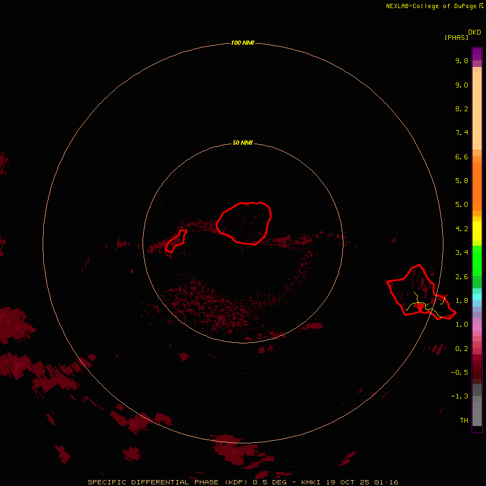Screen dimensions: 486x486
Task: Click the 1.0 legend value
Action: click(x=462, y=325)
